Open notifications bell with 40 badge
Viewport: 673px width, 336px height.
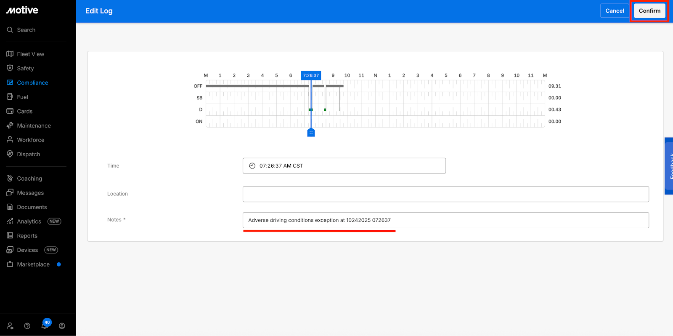click(45, 325)
